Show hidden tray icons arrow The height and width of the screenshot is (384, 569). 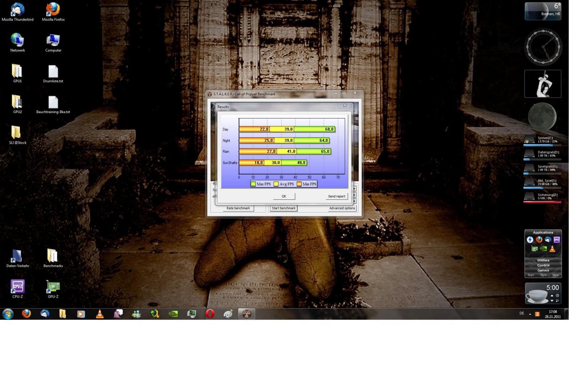(x=530, y=314)
